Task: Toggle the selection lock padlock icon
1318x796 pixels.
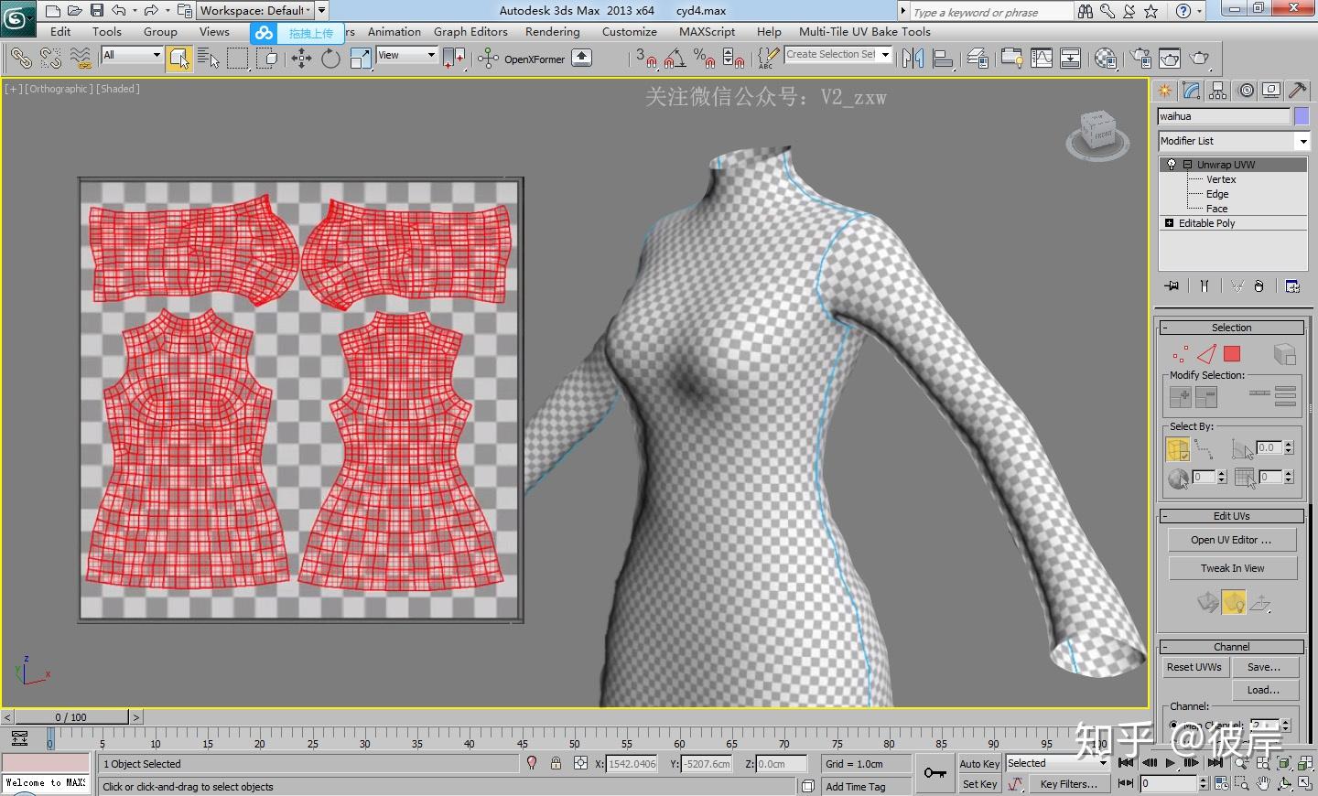Action: (x=556, y=763)
